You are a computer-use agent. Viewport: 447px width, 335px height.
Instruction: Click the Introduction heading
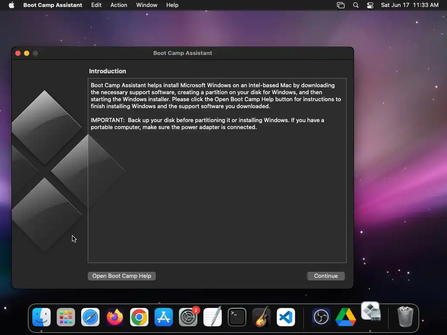107,71
